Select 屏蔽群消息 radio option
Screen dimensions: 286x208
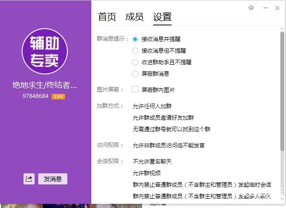(135, 74)
